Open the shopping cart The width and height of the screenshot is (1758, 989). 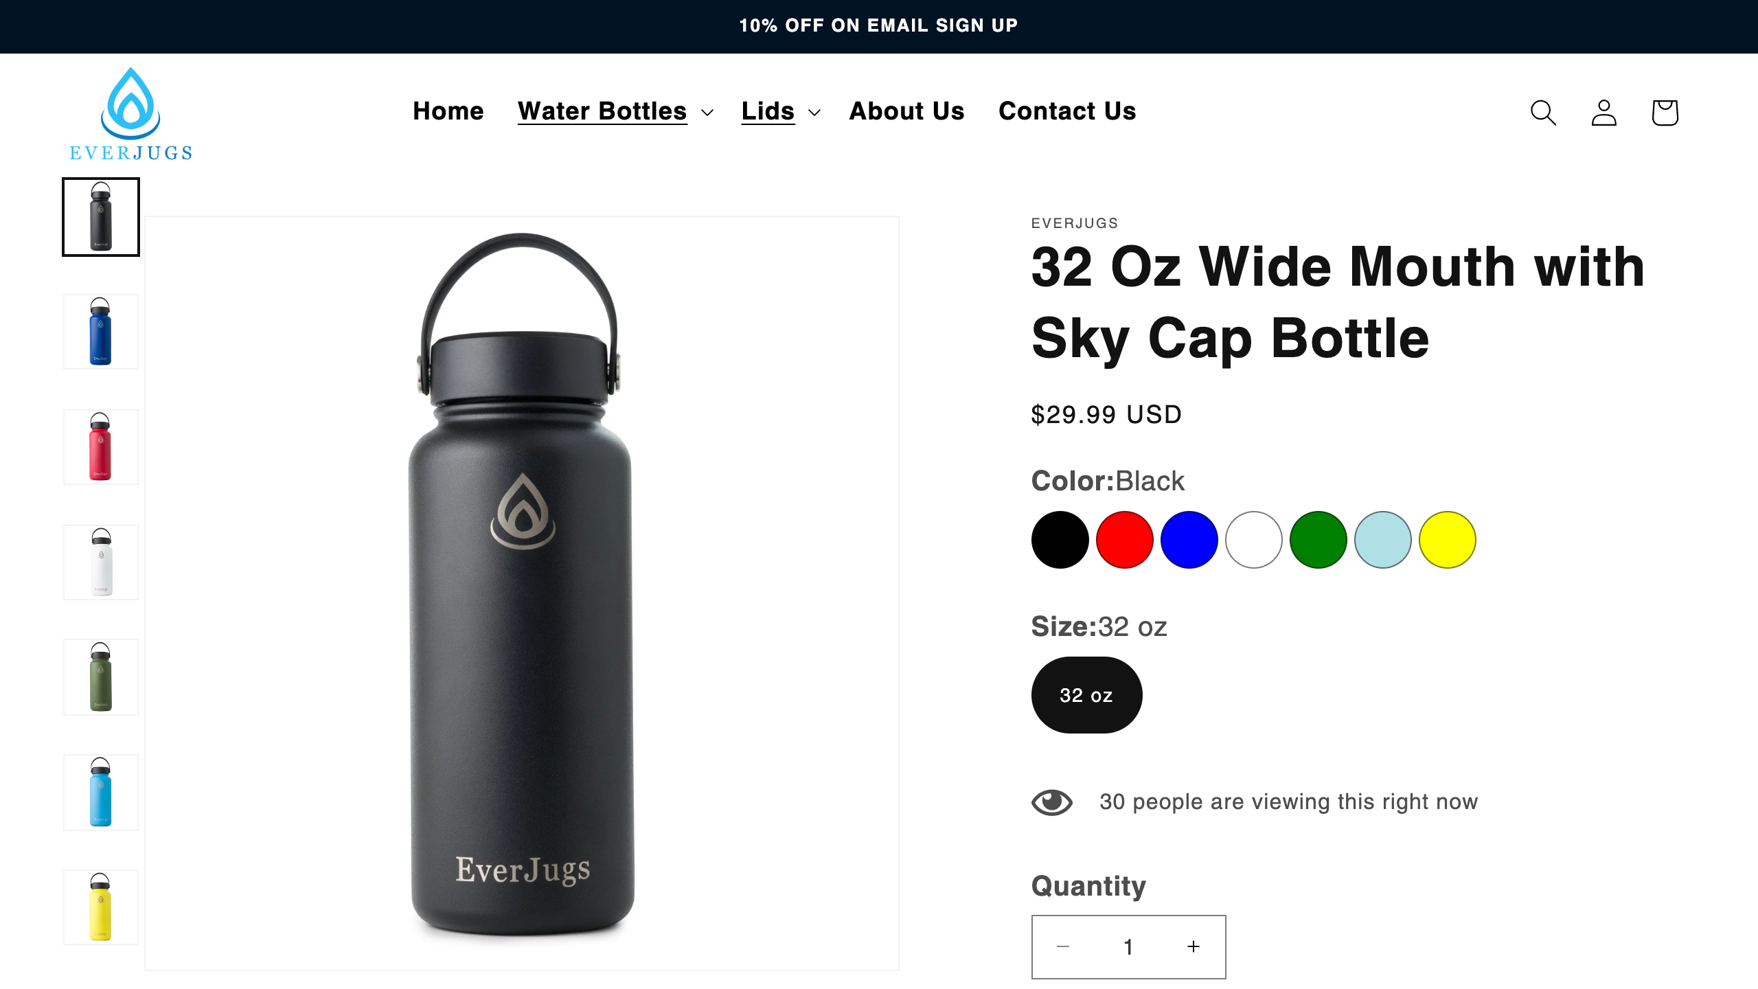pos(1665,112)
